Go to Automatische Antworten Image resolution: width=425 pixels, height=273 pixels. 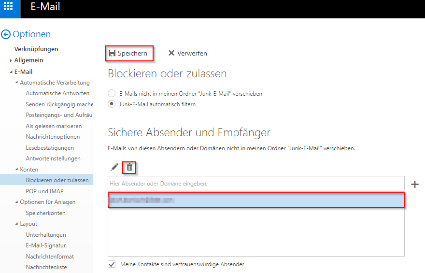click(57, 93)
